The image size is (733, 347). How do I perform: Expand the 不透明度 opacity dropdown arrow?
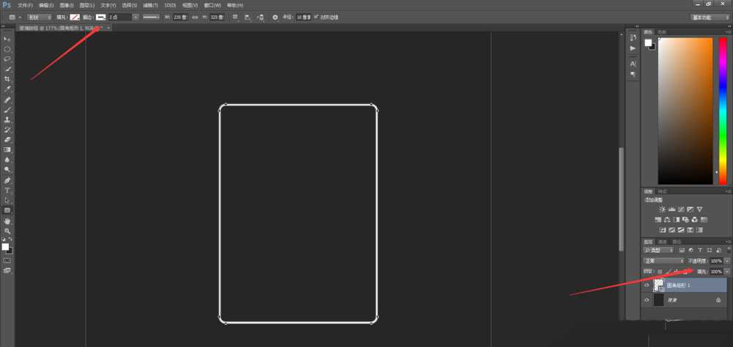[x=726, y=261]
